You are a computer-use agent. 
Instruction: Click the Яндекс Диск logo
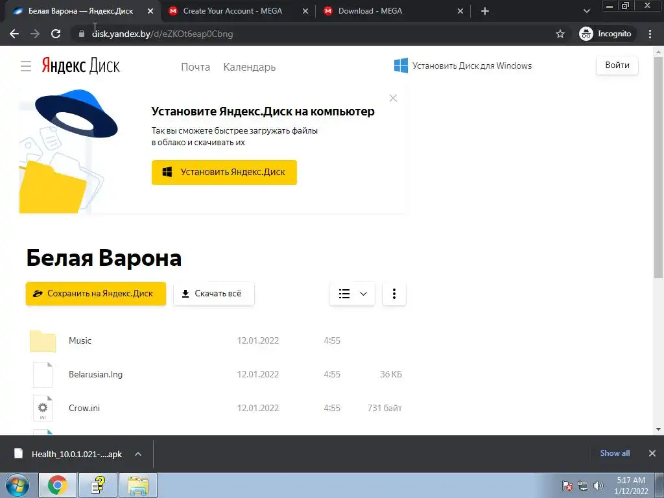point(80,66)
